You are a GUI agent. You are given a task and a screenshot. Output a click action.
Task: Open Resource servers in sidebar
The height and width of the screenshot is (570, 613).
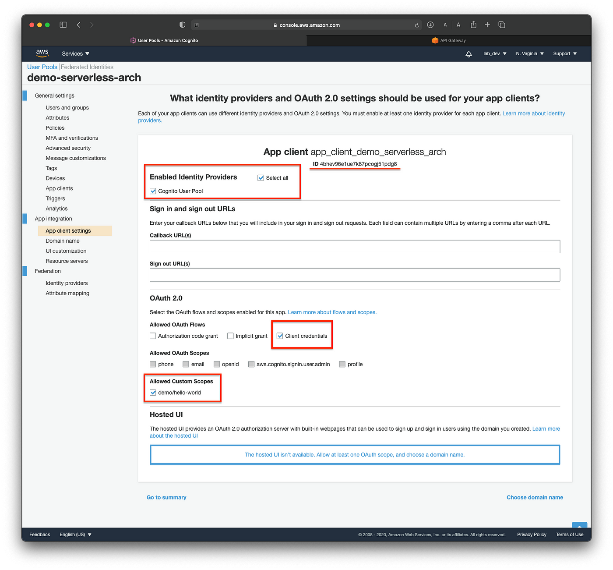pos(67,261)
